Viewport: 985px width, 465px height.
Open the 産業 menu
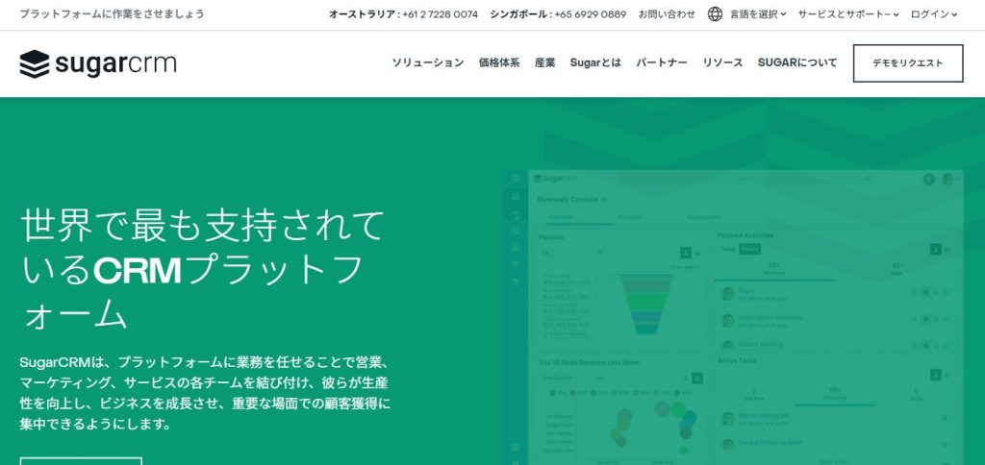pyautogui.click(x=544, y=62)
